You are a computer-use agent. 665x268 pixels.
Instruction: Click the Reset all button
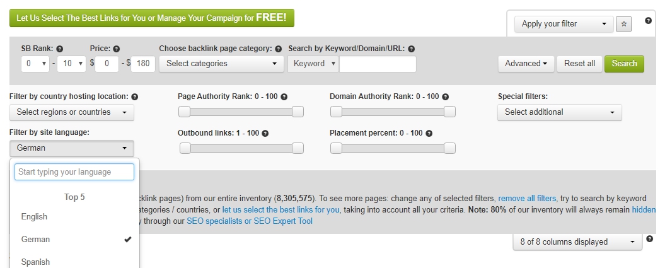579,64
